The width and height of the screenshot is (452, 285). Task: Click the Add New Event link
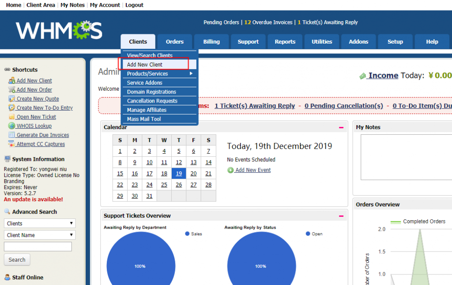(253, 170)
